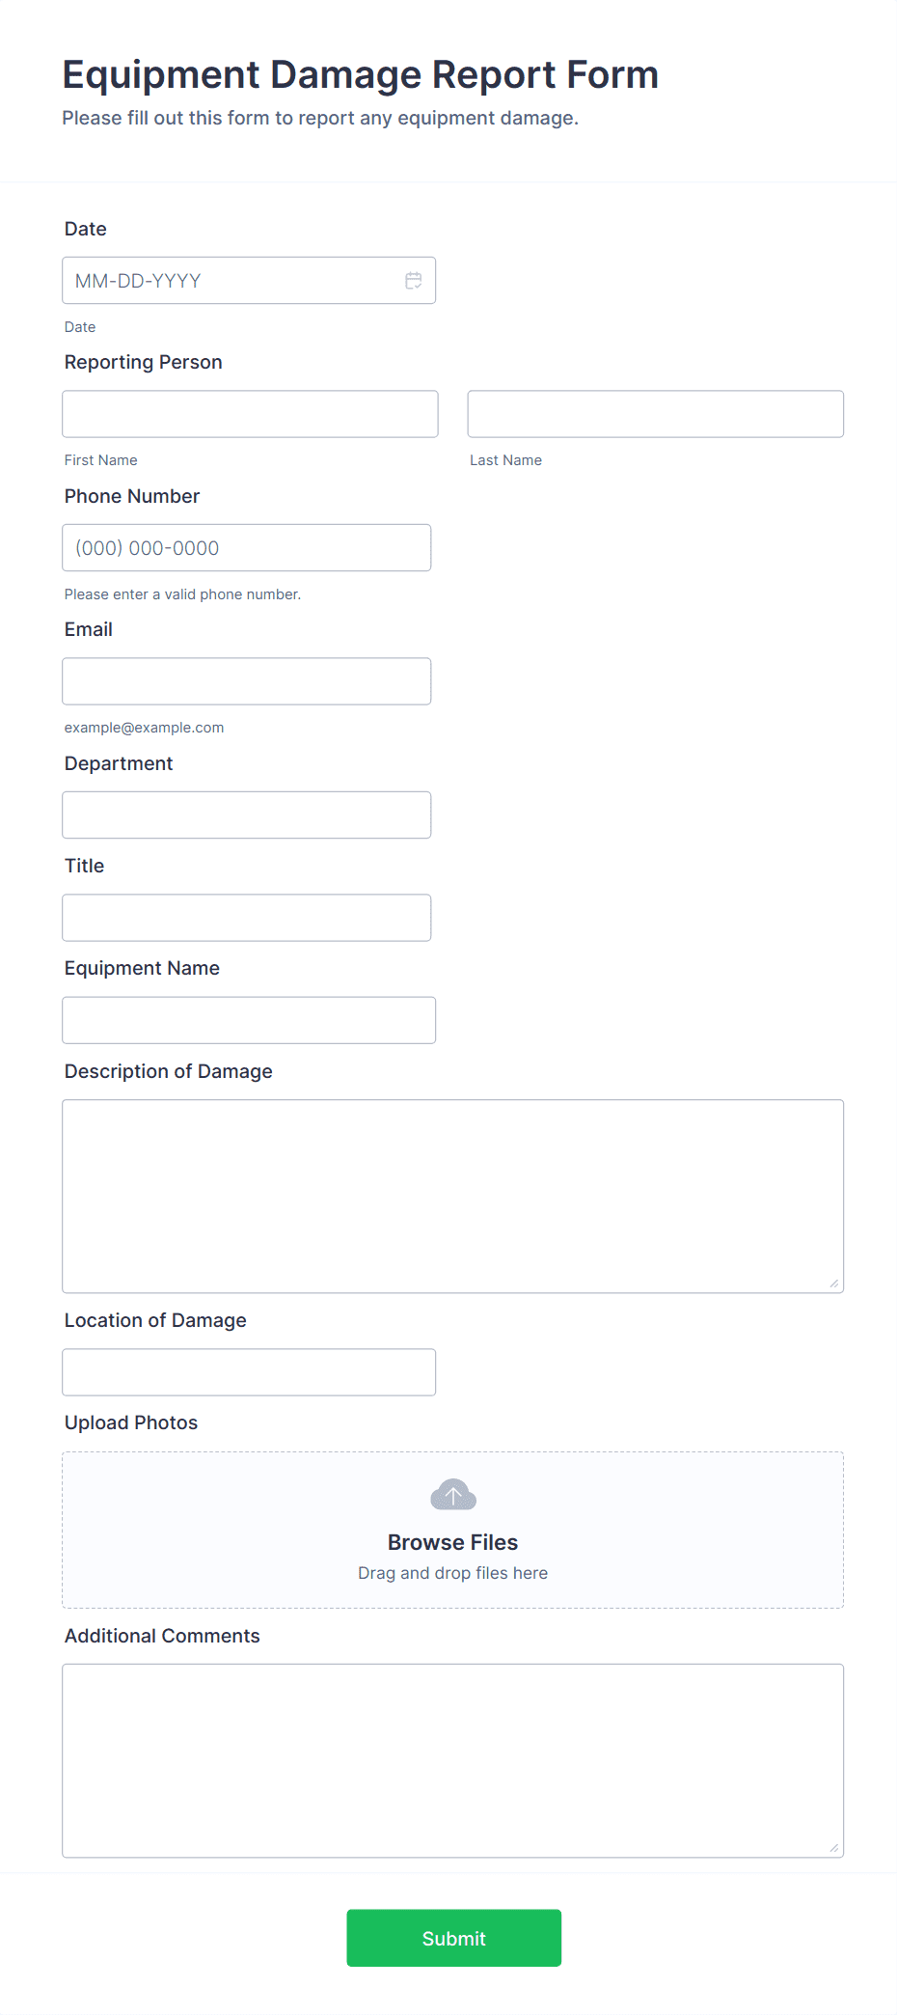
Task: Select the Title input field
Action: (246, 917)
